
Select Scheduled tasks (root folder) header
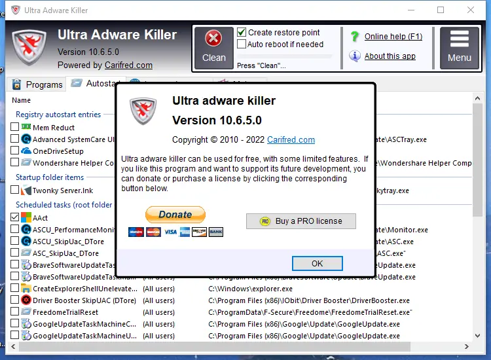[x=64, y=205]
